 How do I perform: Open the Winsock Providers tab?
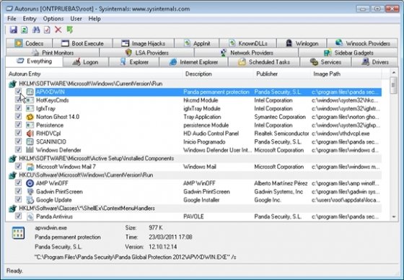(x=362, y=43)
